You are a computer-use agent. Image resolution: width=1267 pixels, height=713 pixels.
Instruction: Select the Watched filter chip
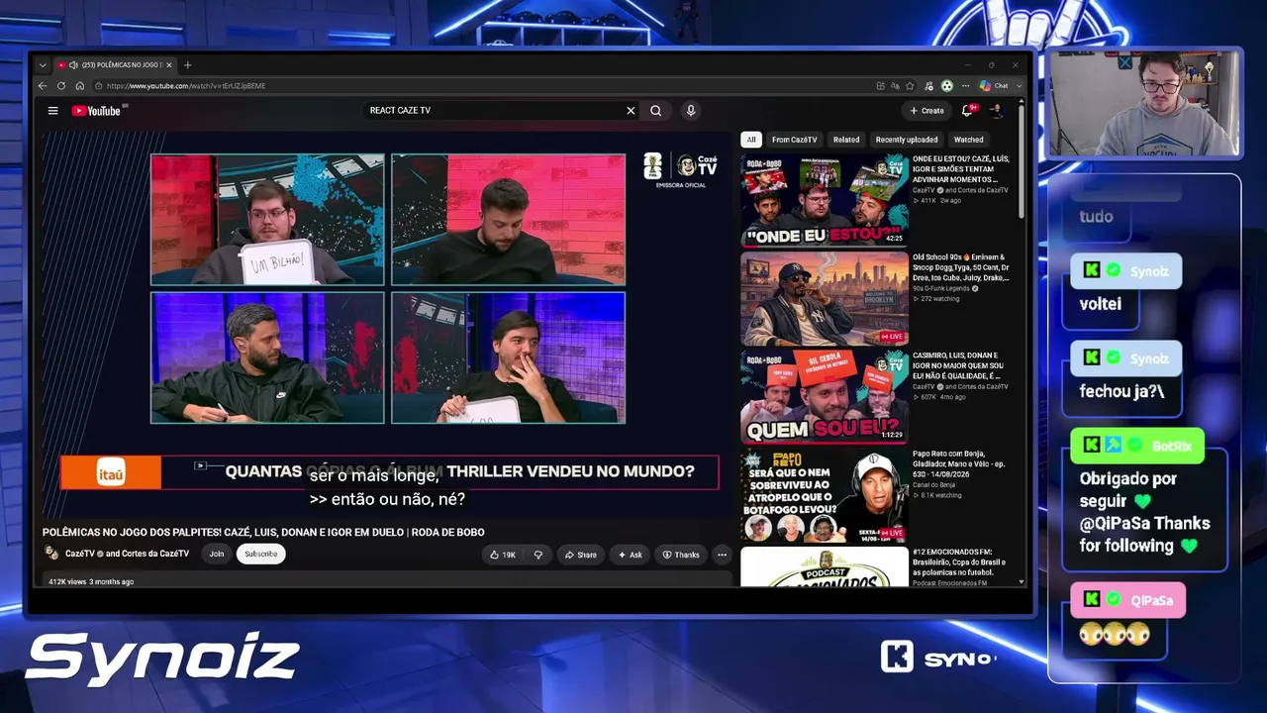tap(968, 140)
